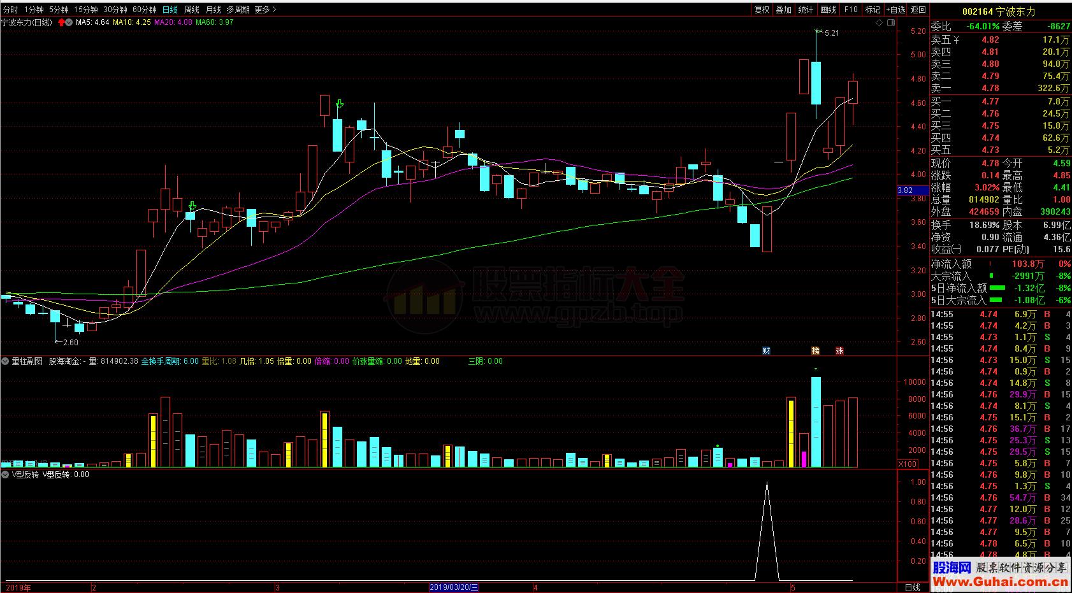Viewport: 1072px width, 593px height.
Task: Expand the 量柱副图 indicator dropdown
Action: (5, 361)
